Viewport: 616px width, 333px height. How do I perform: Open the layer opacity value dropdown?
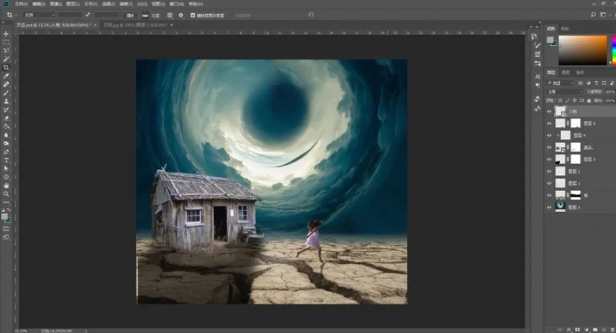click(x=610, y=92)
